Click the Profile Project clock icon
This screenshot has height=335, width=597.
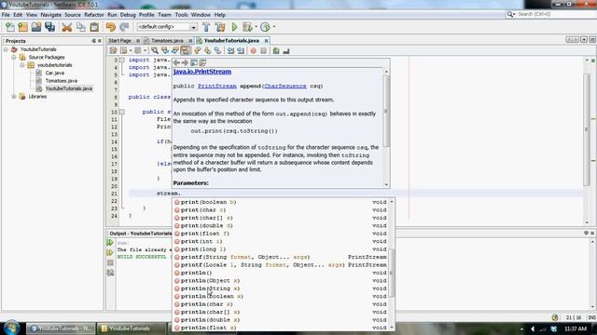265,27
